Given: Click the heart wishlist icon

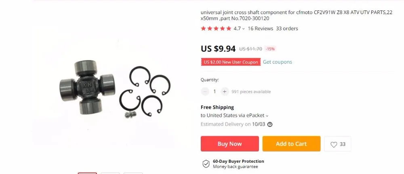Looking at the screenshot, I should click(x=334, y=145).
